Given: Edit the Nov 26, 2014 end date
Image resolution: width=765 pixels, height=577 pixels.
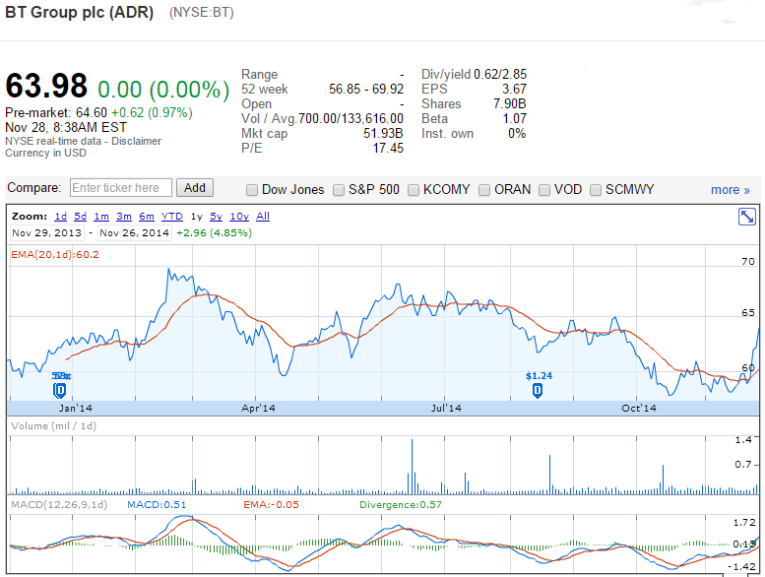Looking at the screenshot, I should (x=134, y=232).
